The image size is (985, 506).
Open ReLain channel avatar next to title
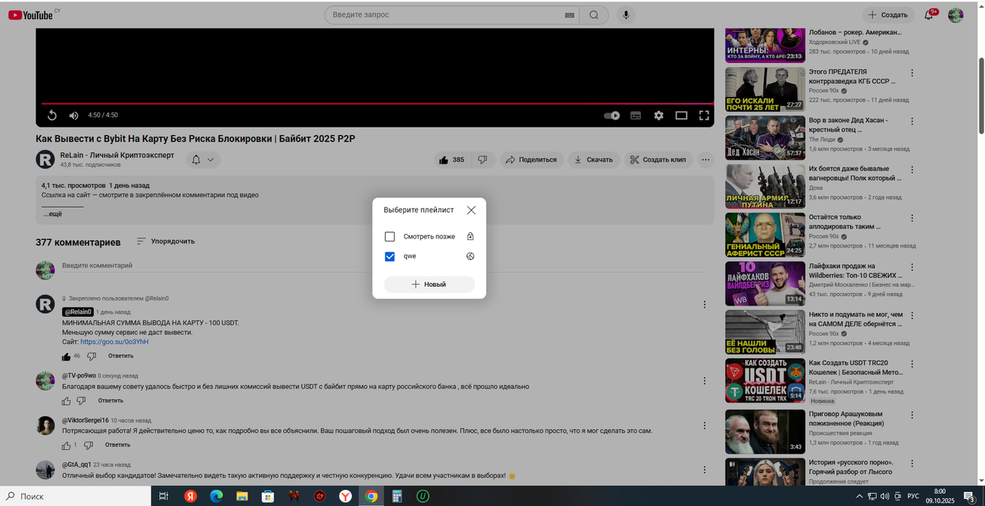[x=45, y=159]
